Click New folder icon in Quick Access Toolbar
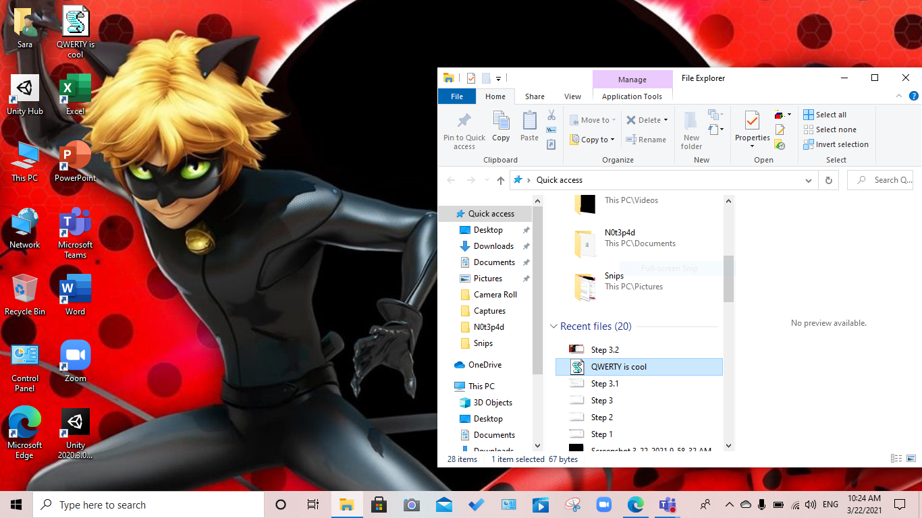Image resolution: width=922 pixels, height=518 pixels. 485,78
